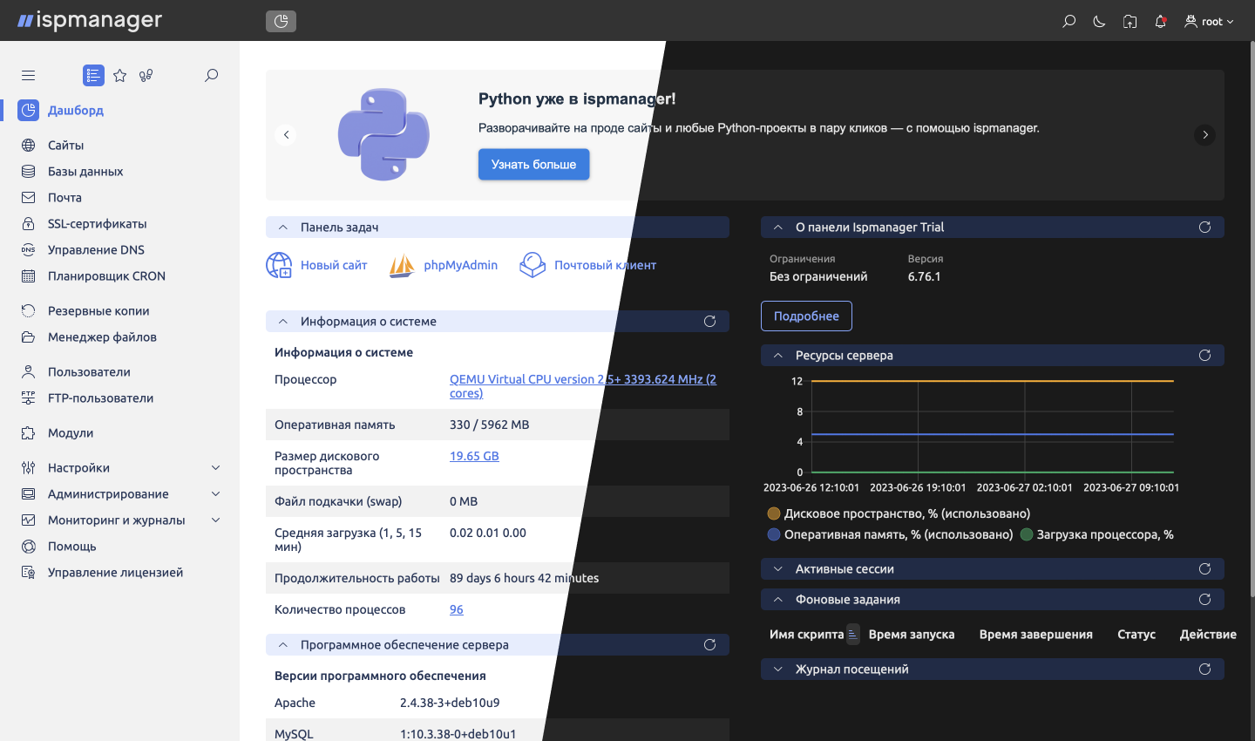Toggle Загрузка процессора legend swatch
The width and height of the screenshot is (1255, 741).
tap(1026, 534)
